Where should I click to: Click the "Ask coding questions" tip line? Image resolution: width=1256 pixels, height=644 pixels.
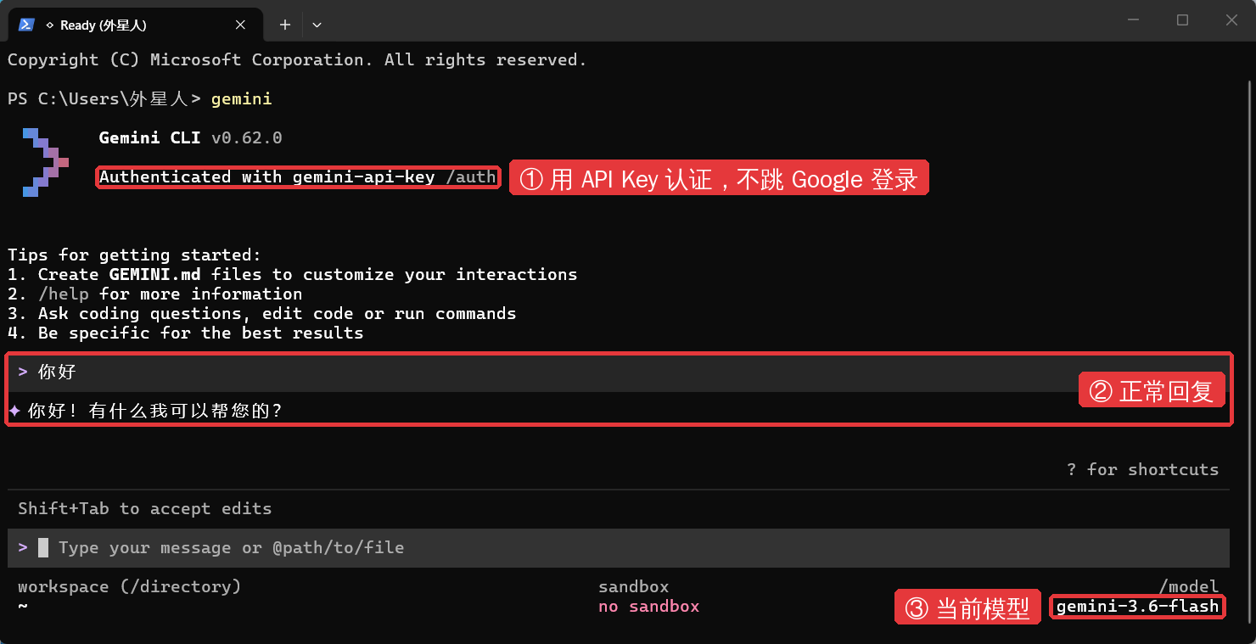click(262, 313)
